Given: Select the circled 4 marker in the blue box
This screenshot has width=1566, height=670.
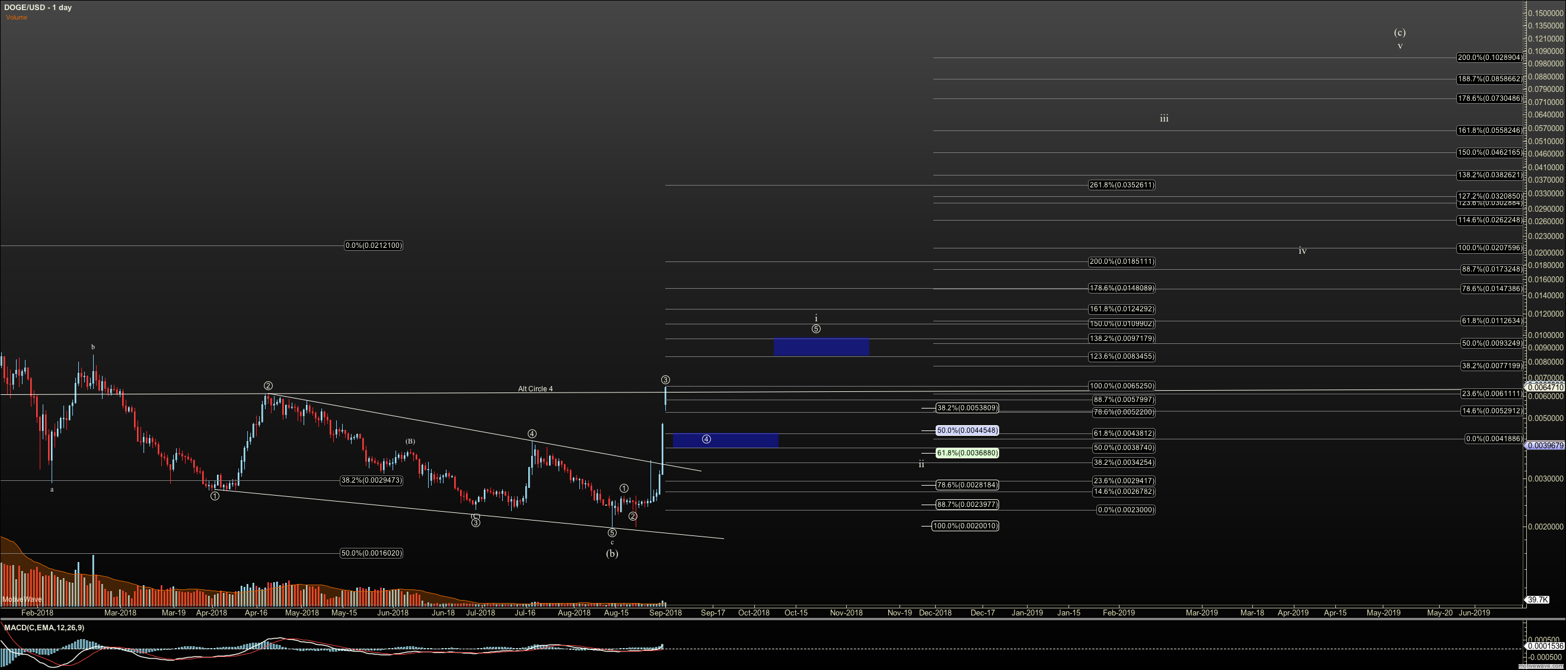Looking at the screenshot, I should 706,439.
